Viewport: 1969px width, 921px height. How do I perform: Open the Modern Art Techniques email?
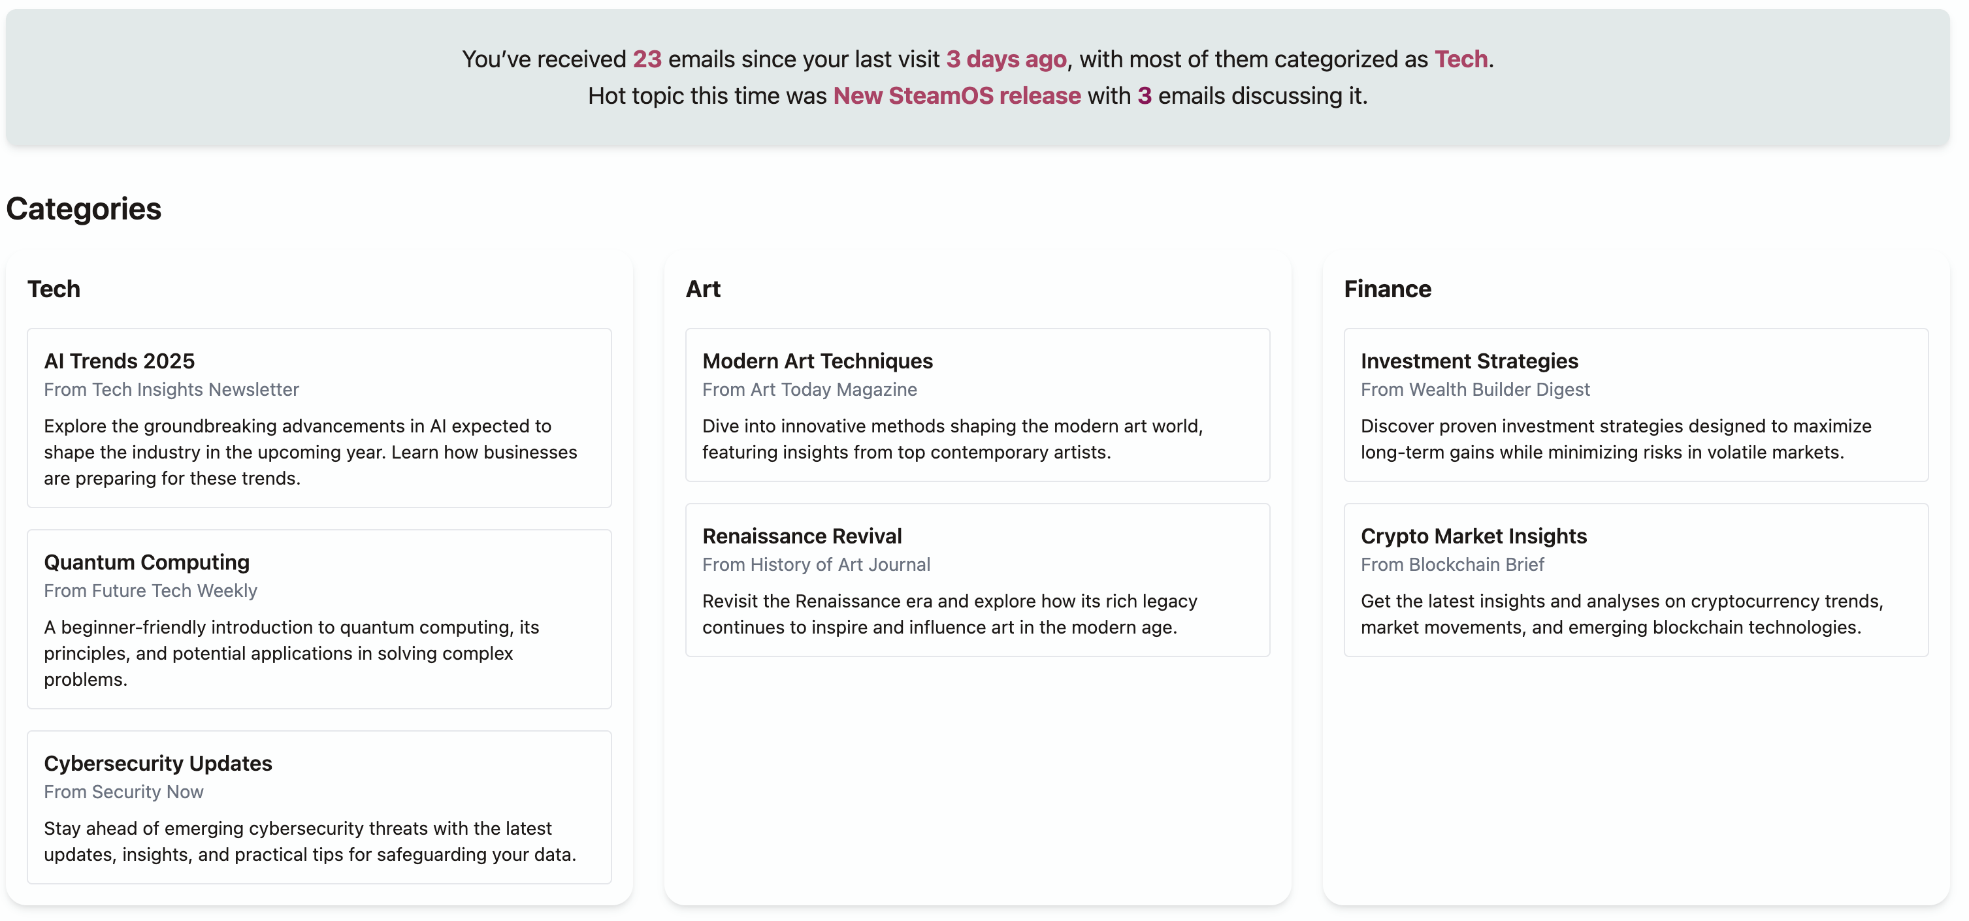[x=817, y=361]
